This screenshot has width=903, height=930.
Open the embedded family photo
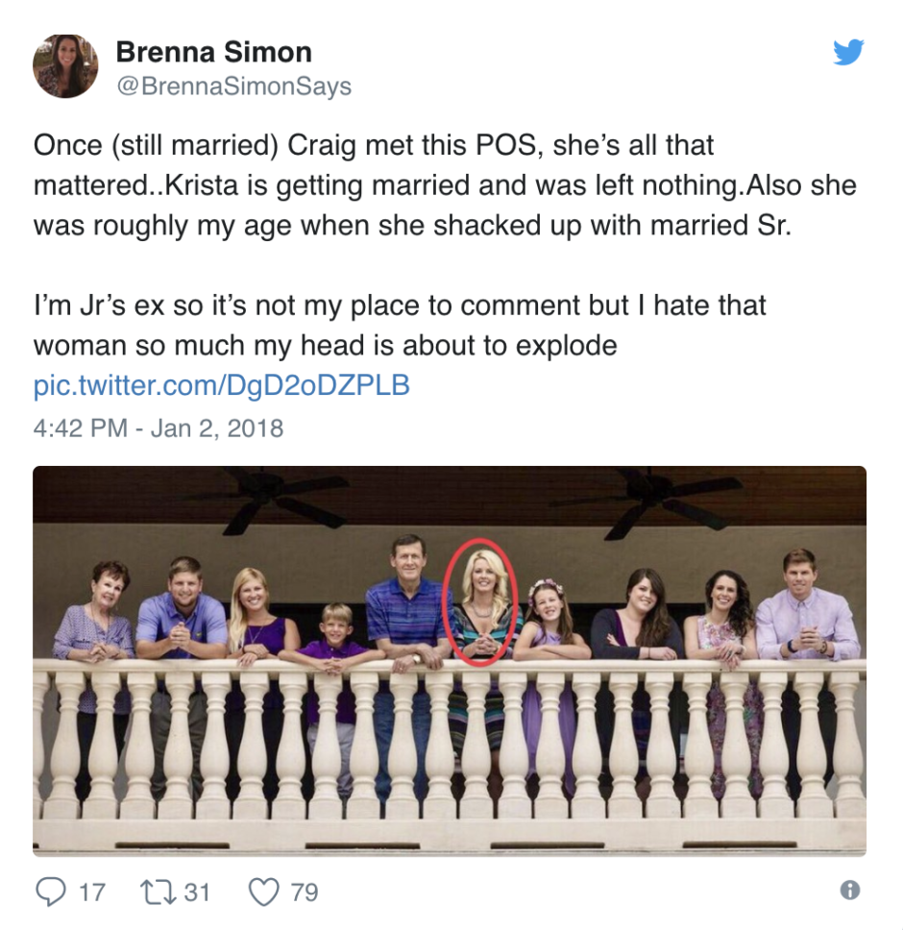(x=450, y=661)
